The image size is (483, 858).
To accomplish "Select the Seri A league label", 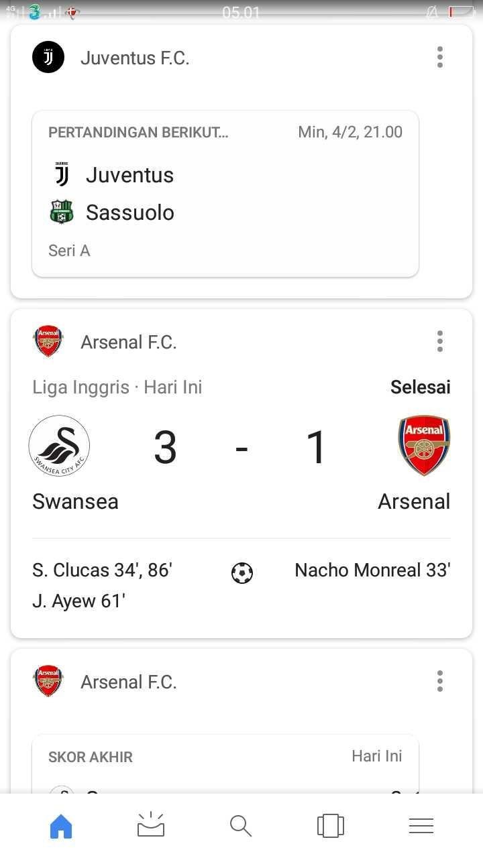I will coord(69,251).
